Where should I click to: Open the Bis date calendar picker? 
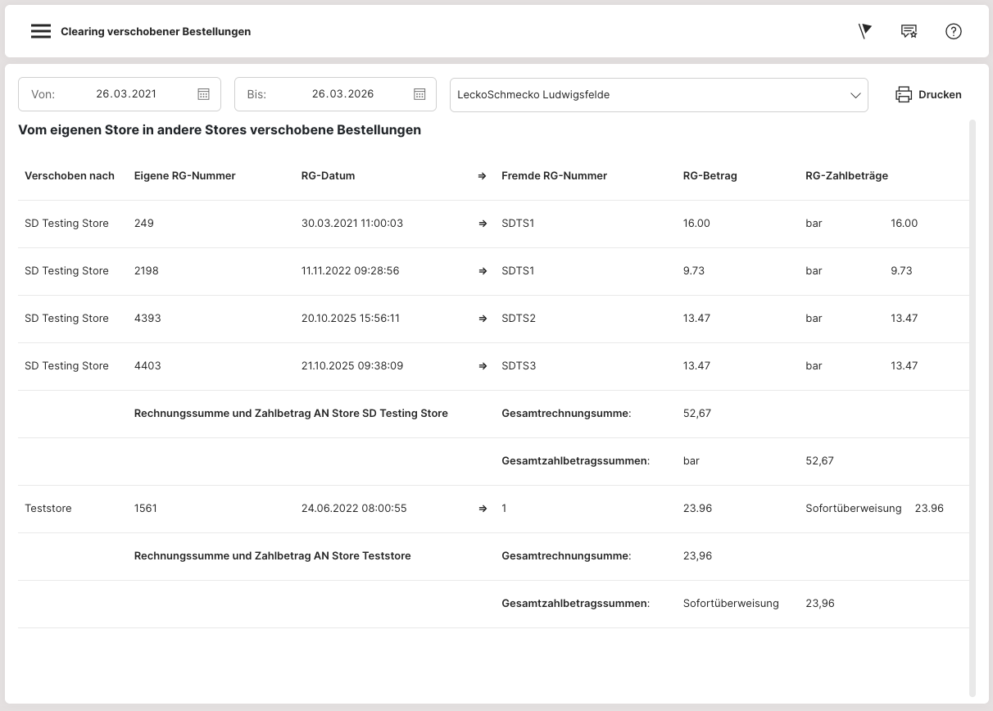(419, 94)
